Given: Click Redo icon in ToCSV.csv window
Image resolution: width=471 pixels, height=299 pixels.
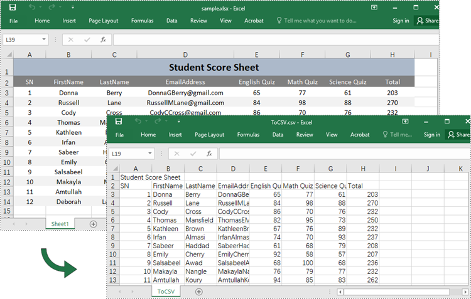Looking at the screenshot, I should 158,121.
